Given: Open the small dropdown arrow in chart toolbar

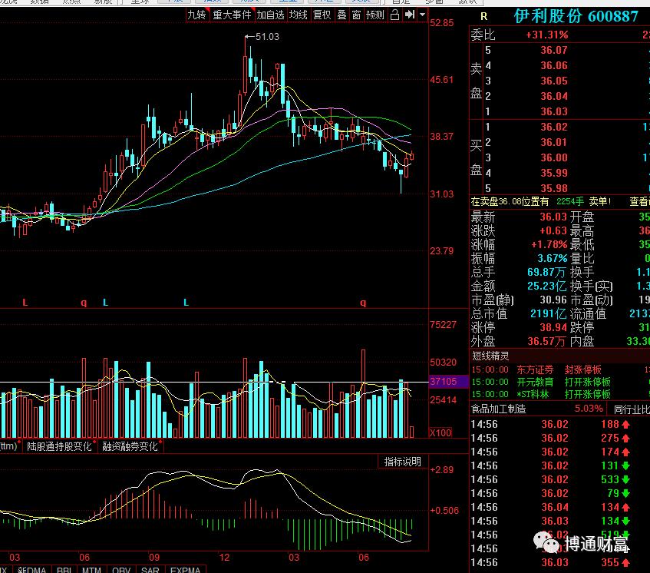Looking at the screenshot, I should click(422, 15).
